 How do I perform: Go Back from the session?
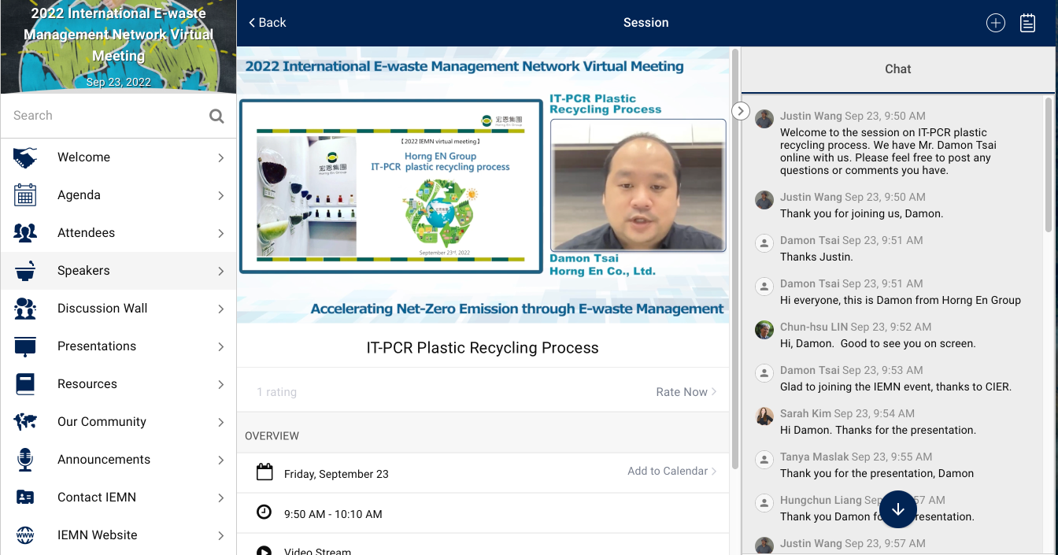[x=267, y=23]
